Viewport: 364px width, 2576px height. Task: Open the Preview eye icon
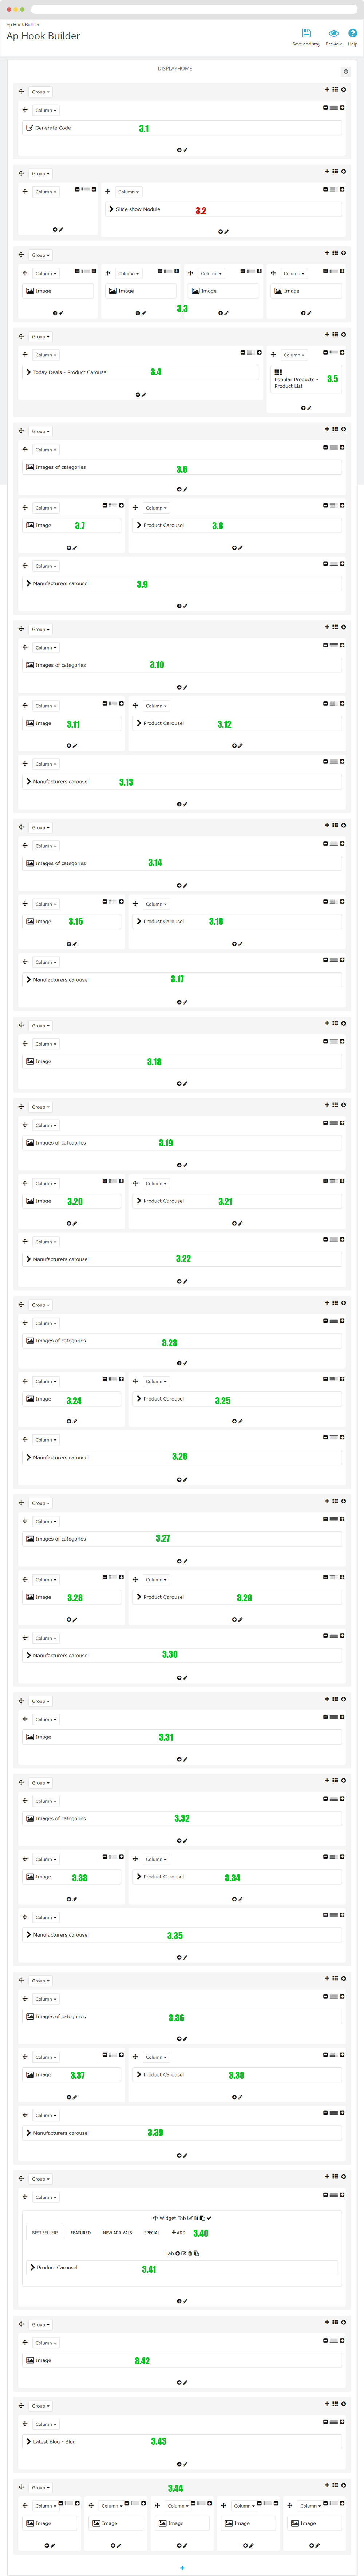[334, 33]
